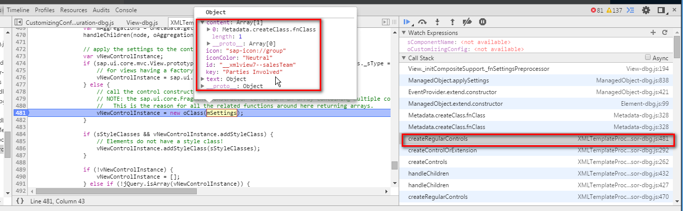Change DevTools dock side

661,10
